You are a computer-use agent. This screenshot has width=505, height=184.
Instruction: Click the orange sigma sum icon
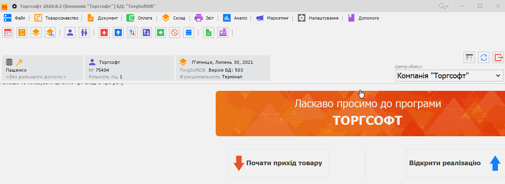[x=22, y=32]
